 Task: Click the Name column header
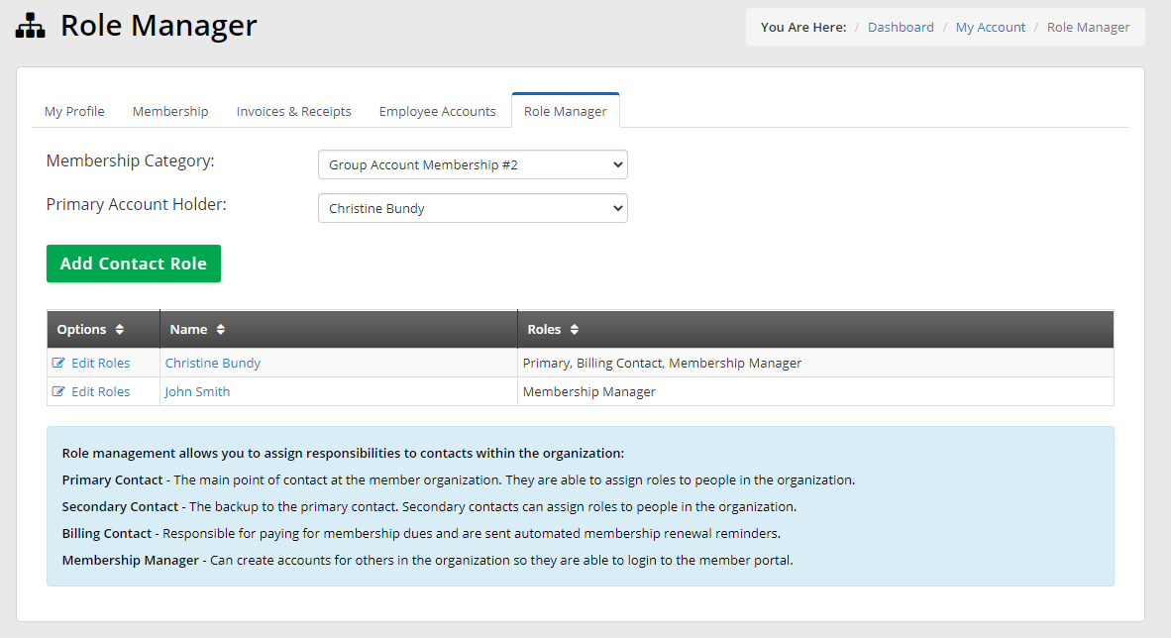(338, 330)
